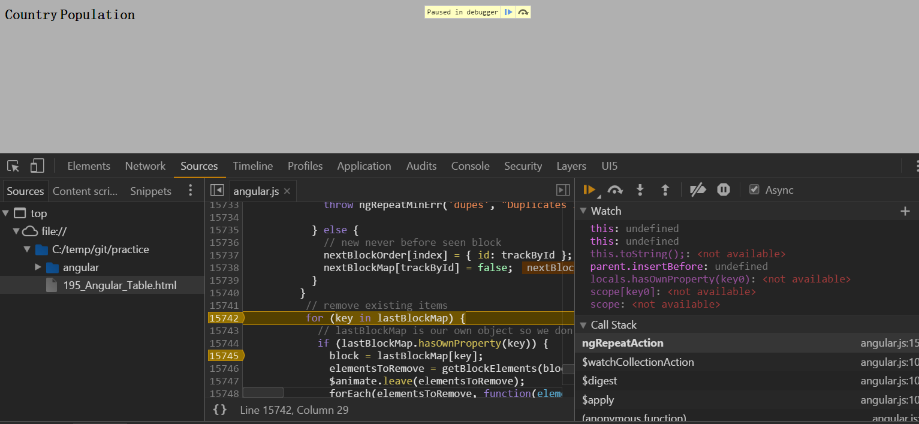The image size is (919, 424).
Task: Click the inspect element picker icon
Action: coord(13,166)
